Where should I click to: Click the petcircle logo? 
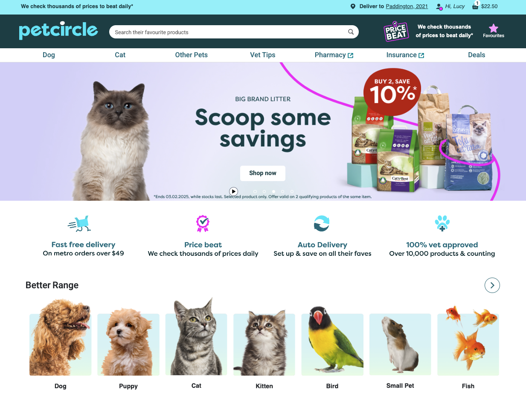(x=58, y=30)
